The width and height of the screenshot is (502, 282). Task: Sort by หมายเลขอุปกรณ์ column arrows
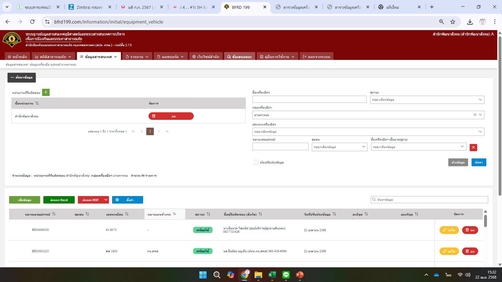54,214
